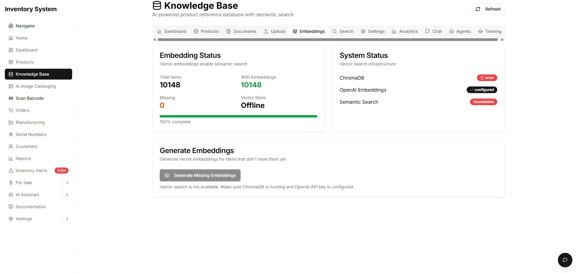Click the Upload tab arrow icon

pos(266,31)
